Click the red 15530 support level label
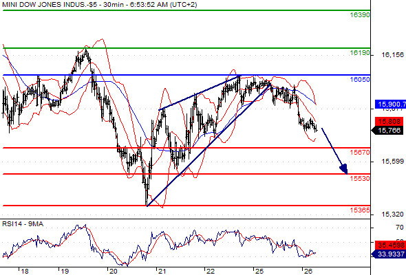This screenshot has height=275, width=406. (x=360, y=179)
